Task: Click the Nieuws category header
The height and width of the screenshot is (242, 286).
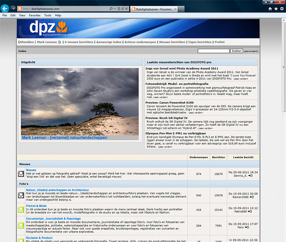Action: click(25, 164)
